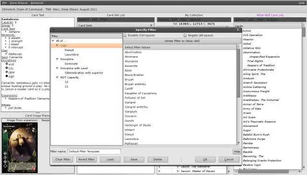Select Daughter of Cacophony in values list

pyautogui.click(x=141, y=93)
